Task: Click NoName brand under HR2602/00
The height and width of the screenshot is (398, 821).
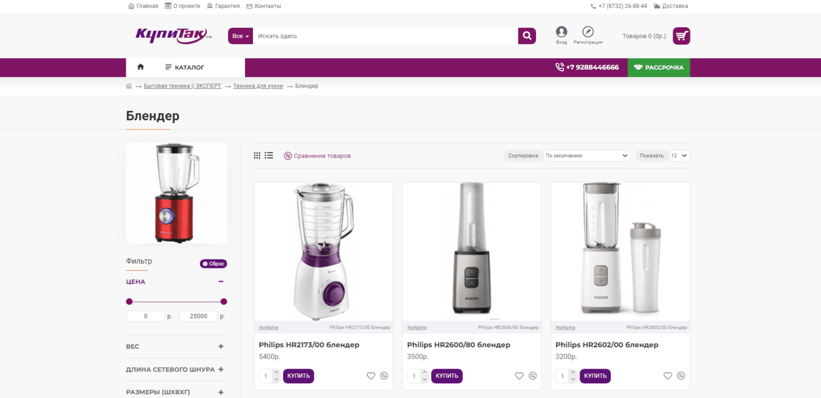Action: (x=565, y=328)
